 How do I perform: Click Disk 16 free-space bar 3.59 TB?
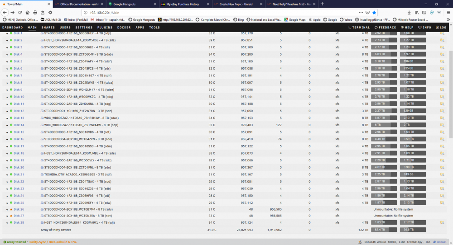point(413,139)
